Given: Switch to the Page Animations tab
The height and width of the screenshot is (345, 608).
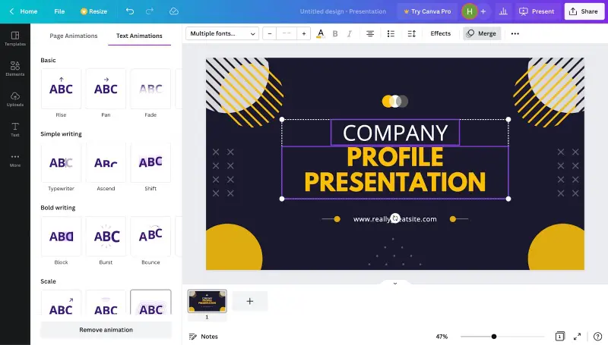Looking at the screenshot, I should 74,36.
